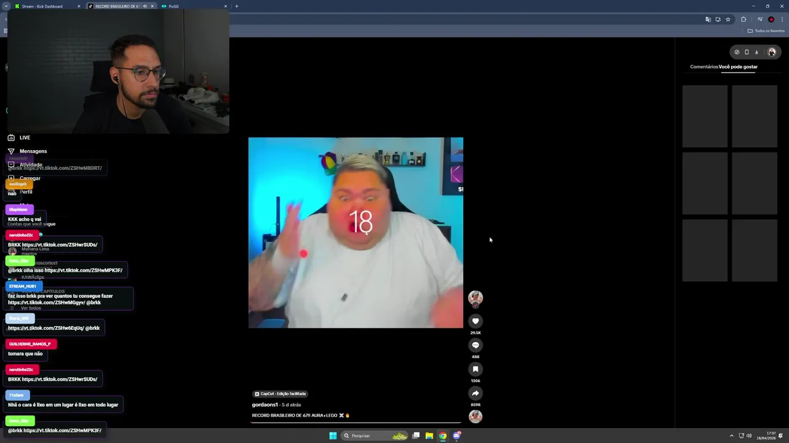Image resolution: width=789 pixels, height=443 pixels.
Task: Click the install app icon in address bar
Action: pos(717,20)
